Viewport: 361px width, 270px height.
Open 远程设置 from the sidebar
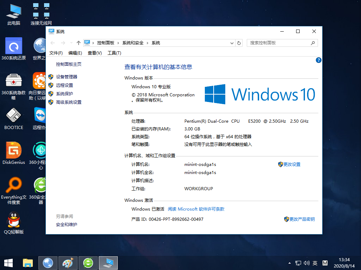[65, 85]
